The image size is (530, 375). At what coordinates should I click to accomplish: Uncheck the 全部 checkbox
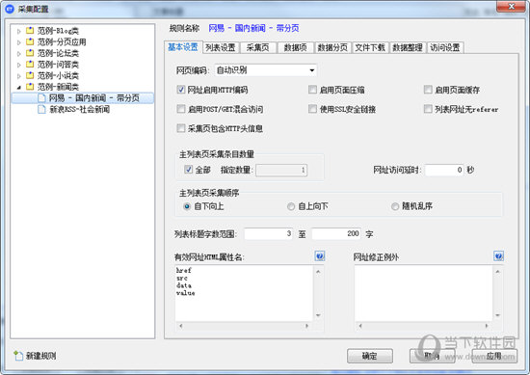[188, 170]
